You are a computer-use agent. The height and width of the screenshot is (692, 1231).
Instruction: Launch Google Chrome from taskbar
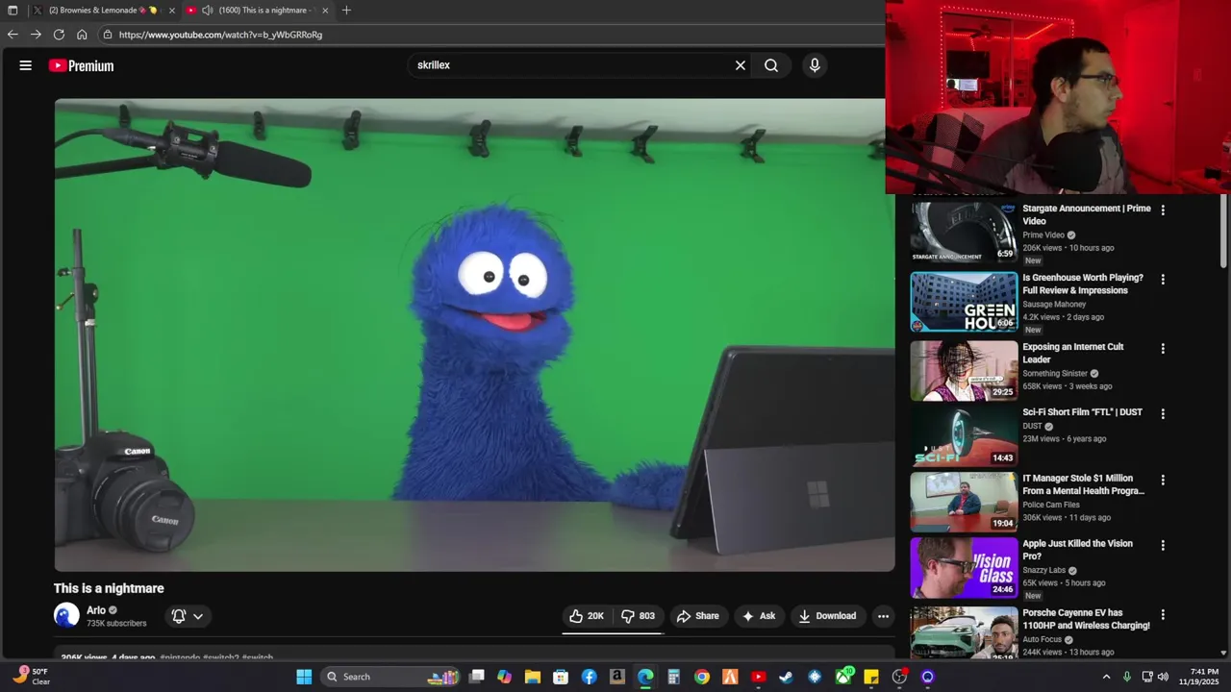tap(702, 677)
